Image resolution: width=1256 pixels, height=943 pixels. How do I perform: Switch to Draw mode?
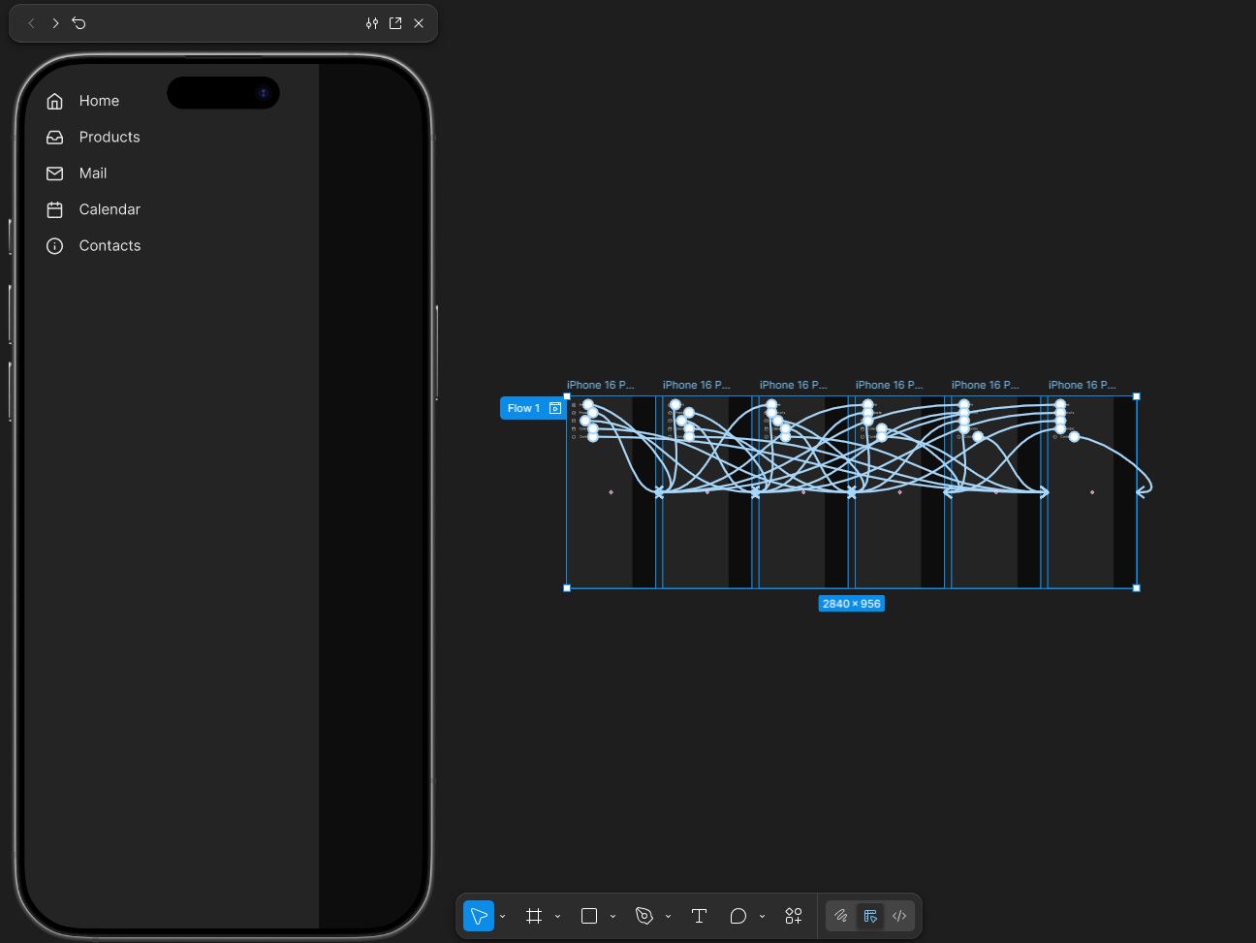[841, 916]
